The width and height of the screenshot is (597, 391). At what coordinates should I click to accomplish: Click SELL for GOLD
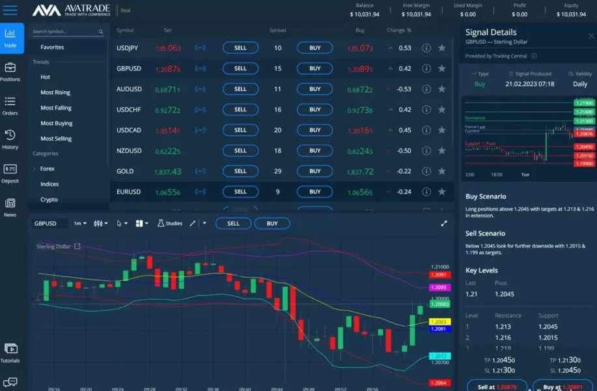(240, 171)
